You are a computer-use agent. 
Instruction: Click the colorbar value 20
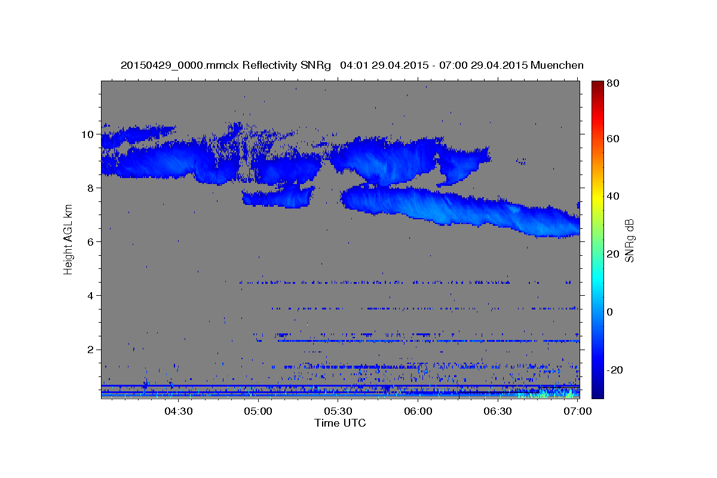coord(612,254)
